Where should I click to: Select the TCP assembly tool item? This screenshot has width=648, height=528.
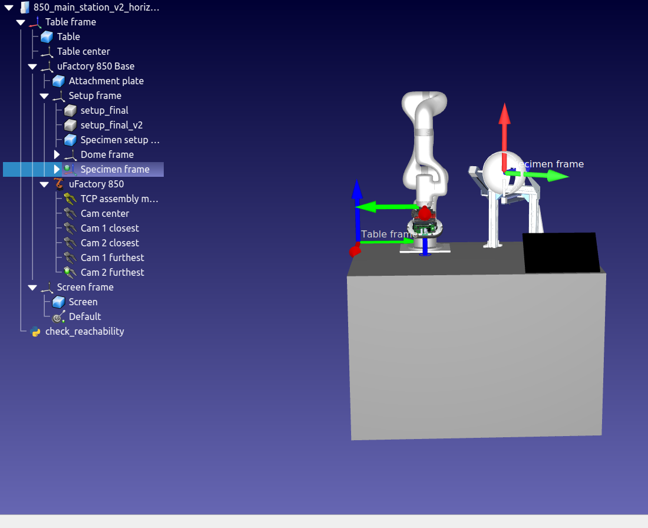point(120,199)
